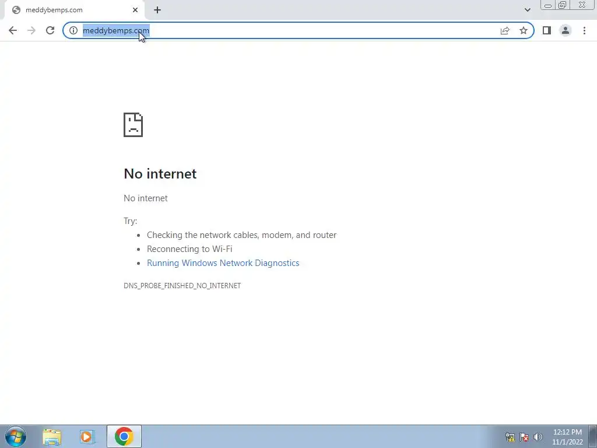Open Chrome side panel

[x=547, y=30]
